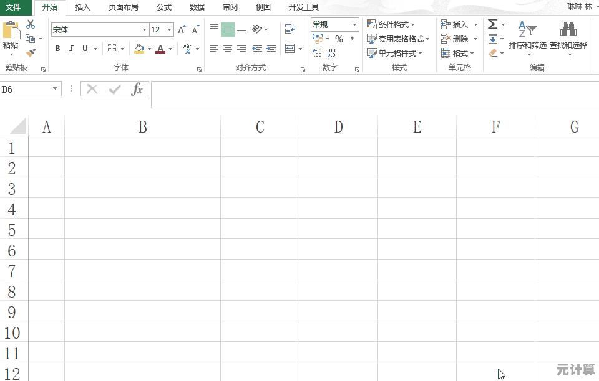Click the Percent Style icon
Image resolution: width=599 pixels, height=381 pixels.
tap(339, 39)
